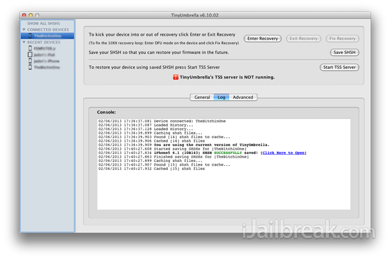Click 'Started saving SHSHs for [TheBitchinOne]' line

172,149
